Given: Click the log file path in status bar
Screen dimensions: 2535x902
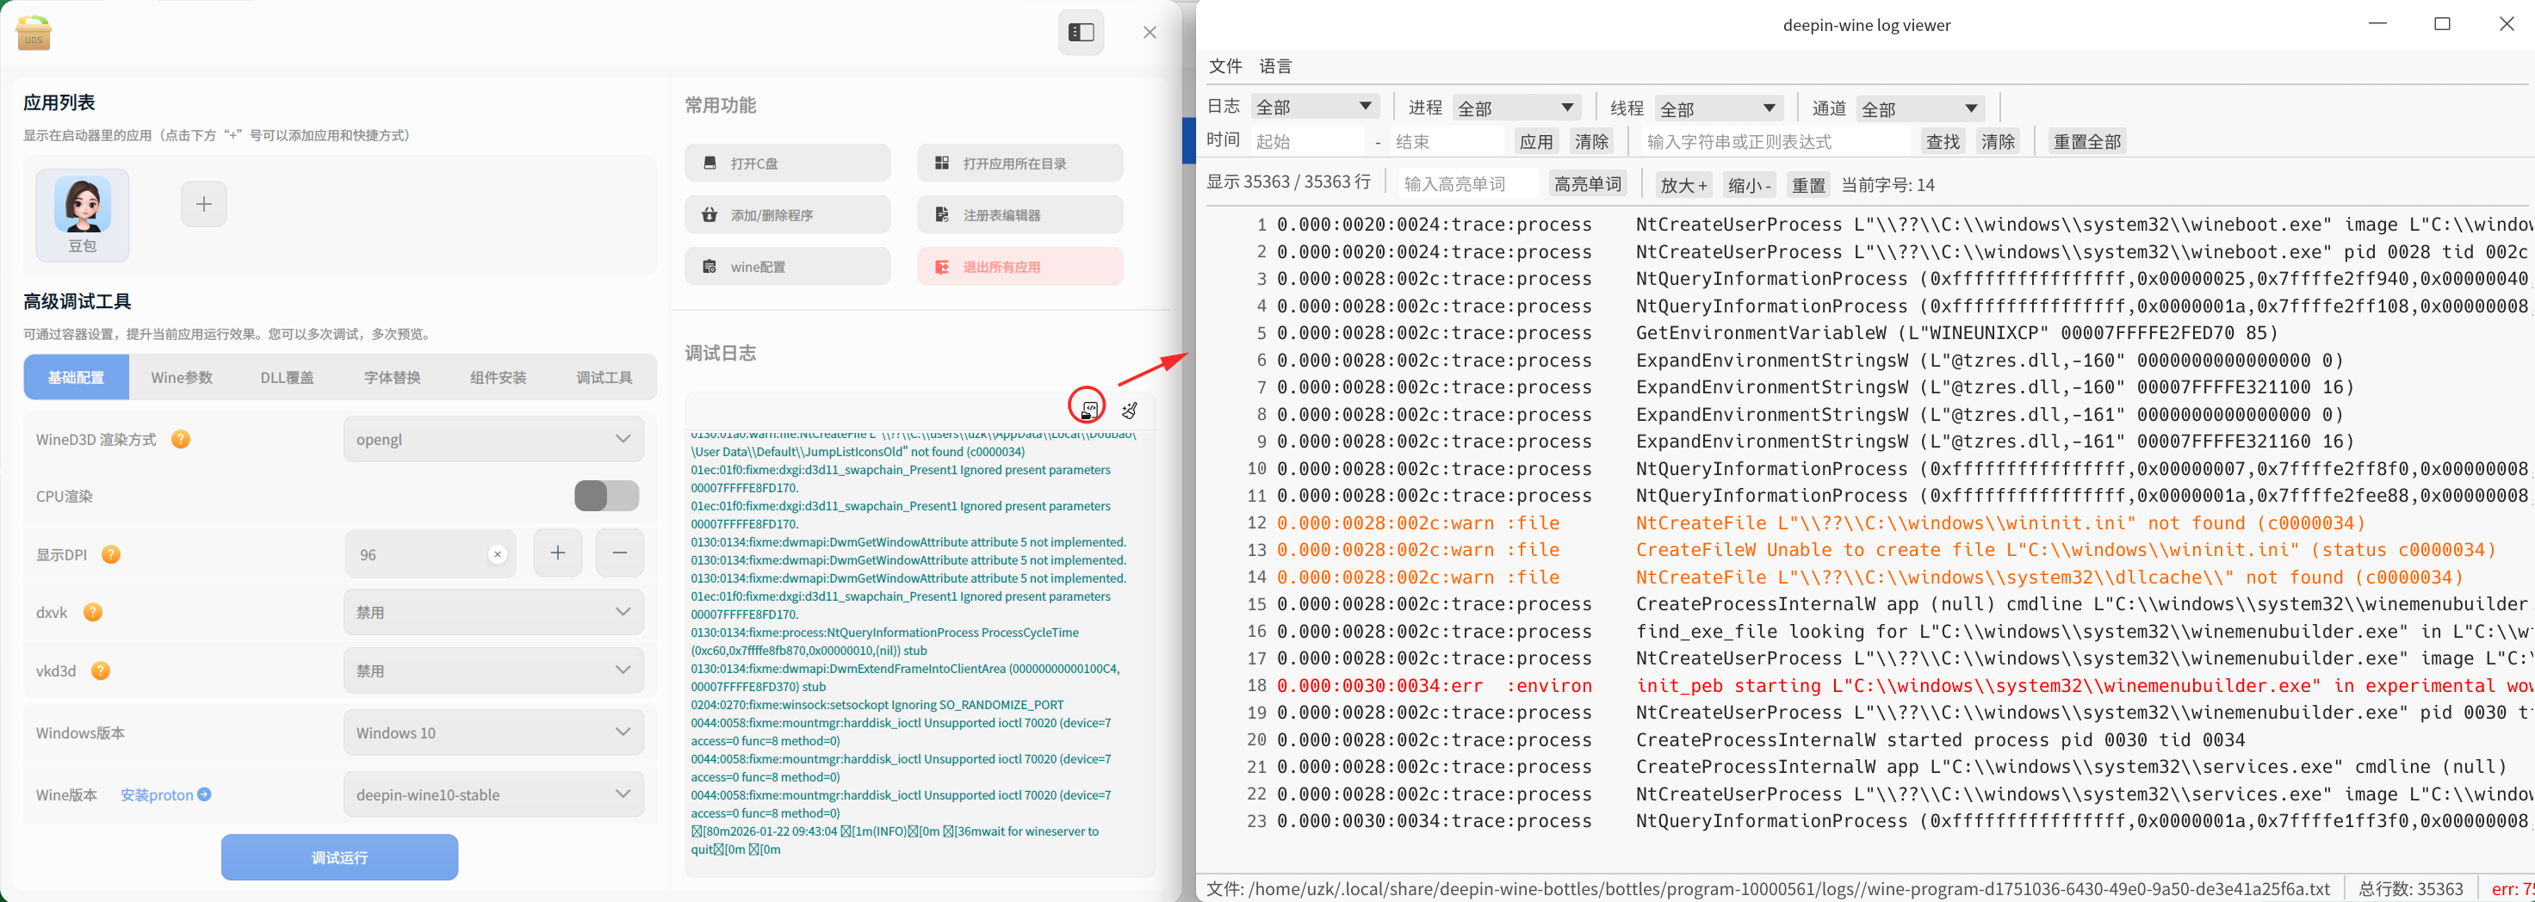Looking at the screenshot, I should pos(1769,888).
